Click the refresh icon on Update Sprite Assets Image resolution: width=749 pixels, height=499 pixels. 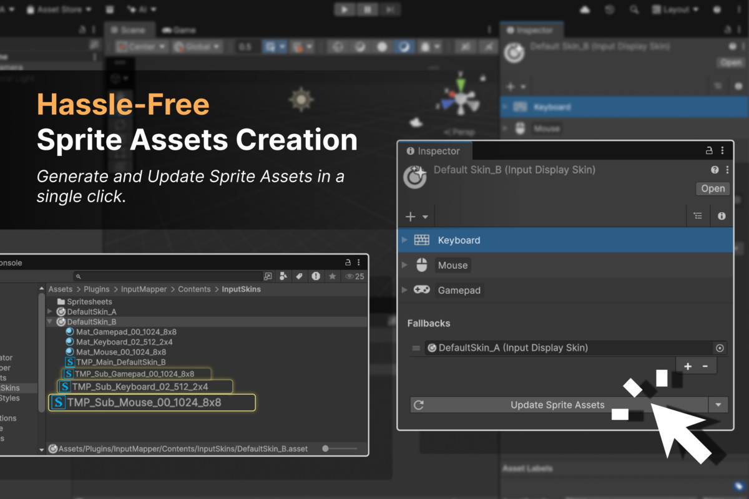(419, 405)
